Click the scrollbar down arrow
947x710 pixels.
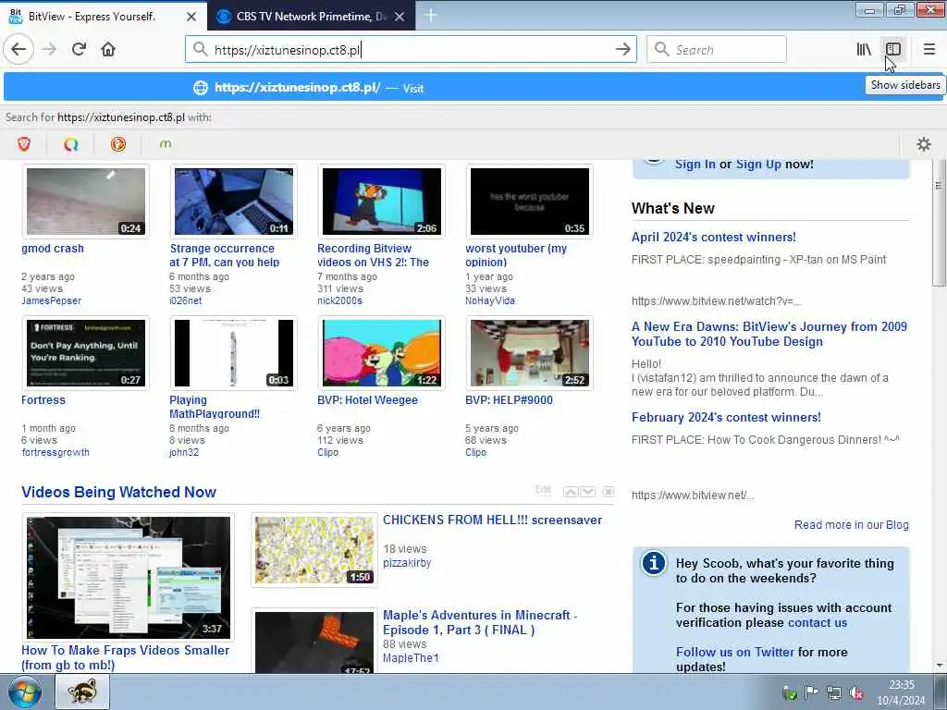[940, 666]
